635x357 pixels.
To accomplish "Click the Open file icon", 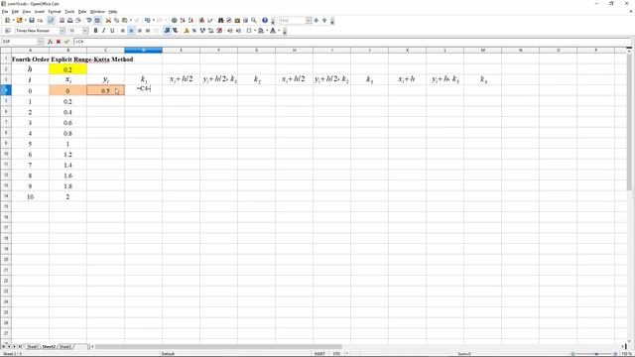I will [19, 20].
